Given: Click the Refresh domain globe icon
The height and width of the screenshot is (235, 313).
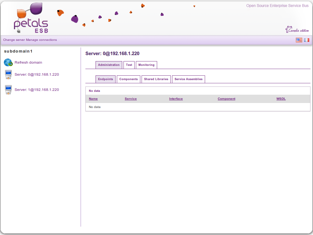Looking at the screenshot, I should [8, 62].
